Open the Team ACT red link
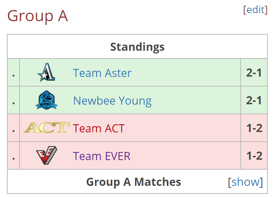This screenshot has width=279, height=197. 99,128
